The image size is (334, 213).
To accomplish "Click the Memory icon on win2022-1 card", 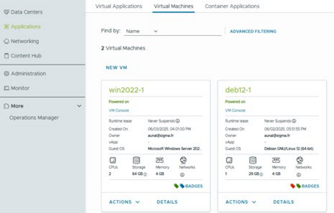I will 160,160.
